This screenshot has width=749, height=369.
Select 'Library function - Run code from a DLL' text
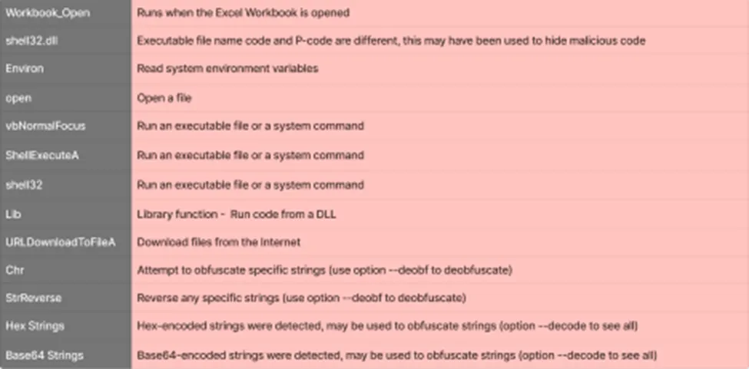click(237, 214)
